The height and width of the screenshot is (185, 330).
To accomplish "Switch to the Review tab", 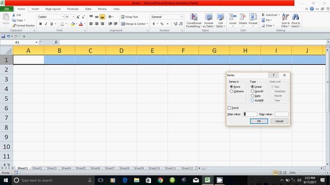I will (x=102, y=9).
